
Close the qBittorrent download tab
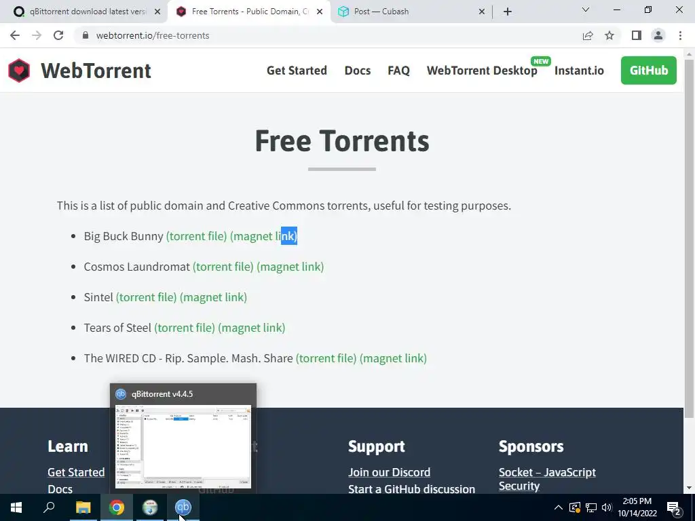pyautogui.click(x=157, y=12)
